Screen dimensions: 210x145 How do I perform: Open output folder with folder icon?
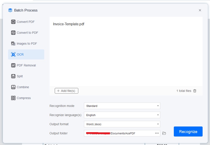pyautogui.click(x=164, y=133)
